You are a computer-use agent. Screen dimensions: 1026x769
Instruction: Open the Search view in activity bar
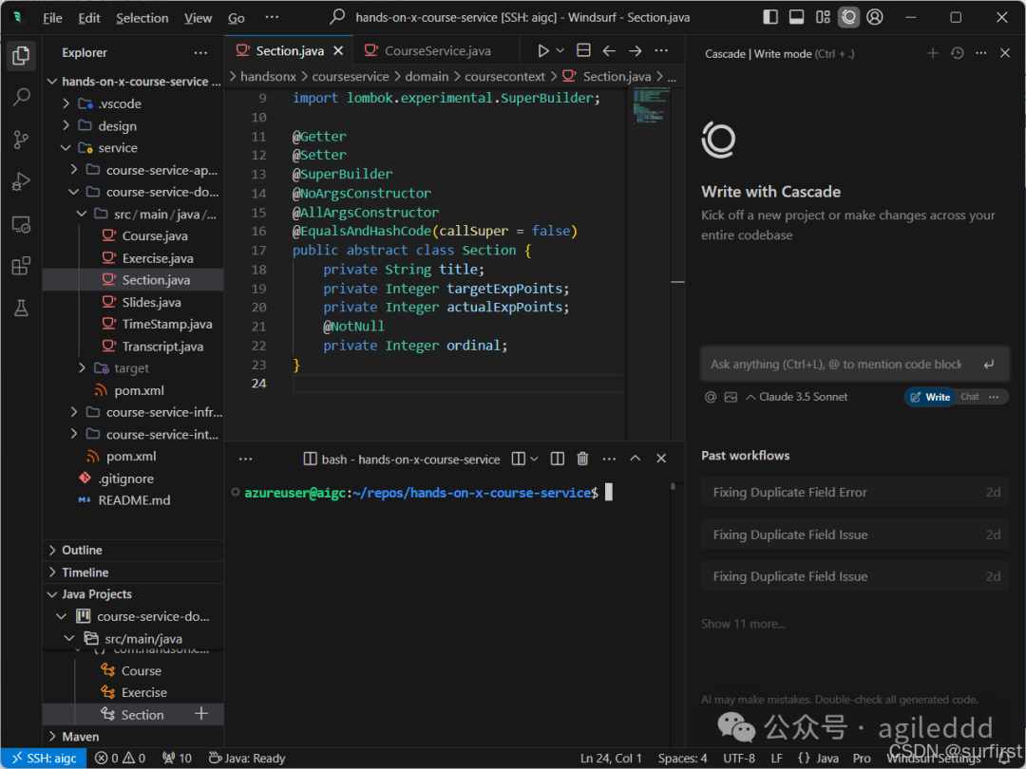(21, 98)
